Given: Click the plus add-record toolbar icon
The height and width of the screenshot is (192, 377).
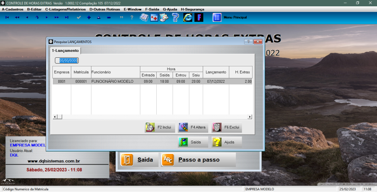Looking at the screenshot, I should click(x=89, y=17).
